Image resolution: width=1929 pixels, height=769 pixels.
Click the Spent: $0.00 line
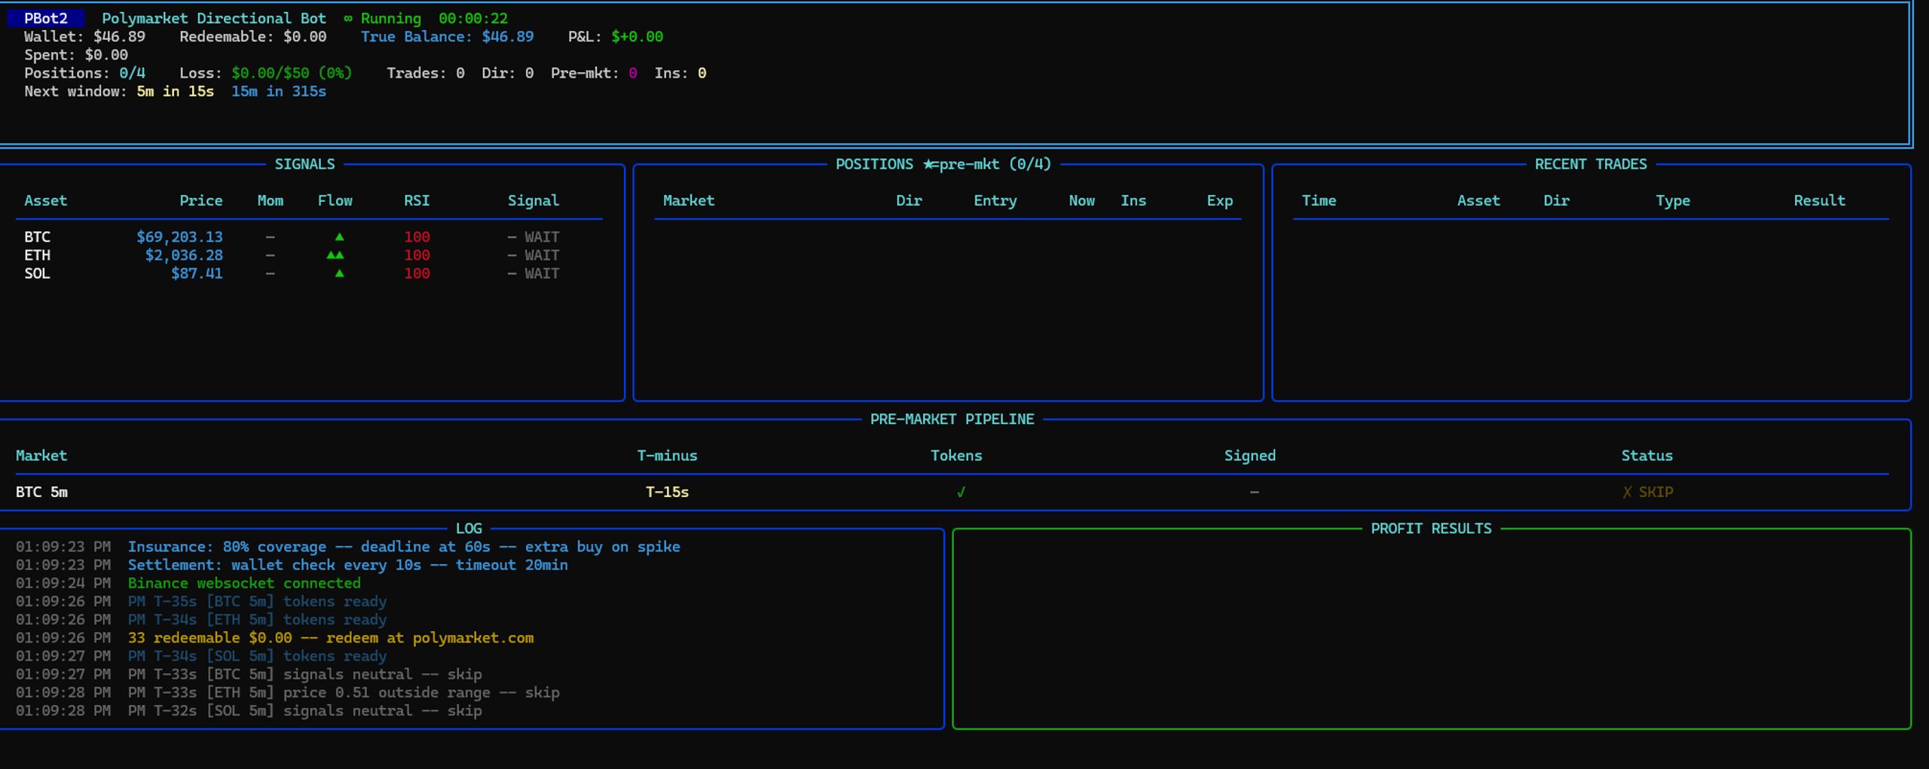coord(76,55)
